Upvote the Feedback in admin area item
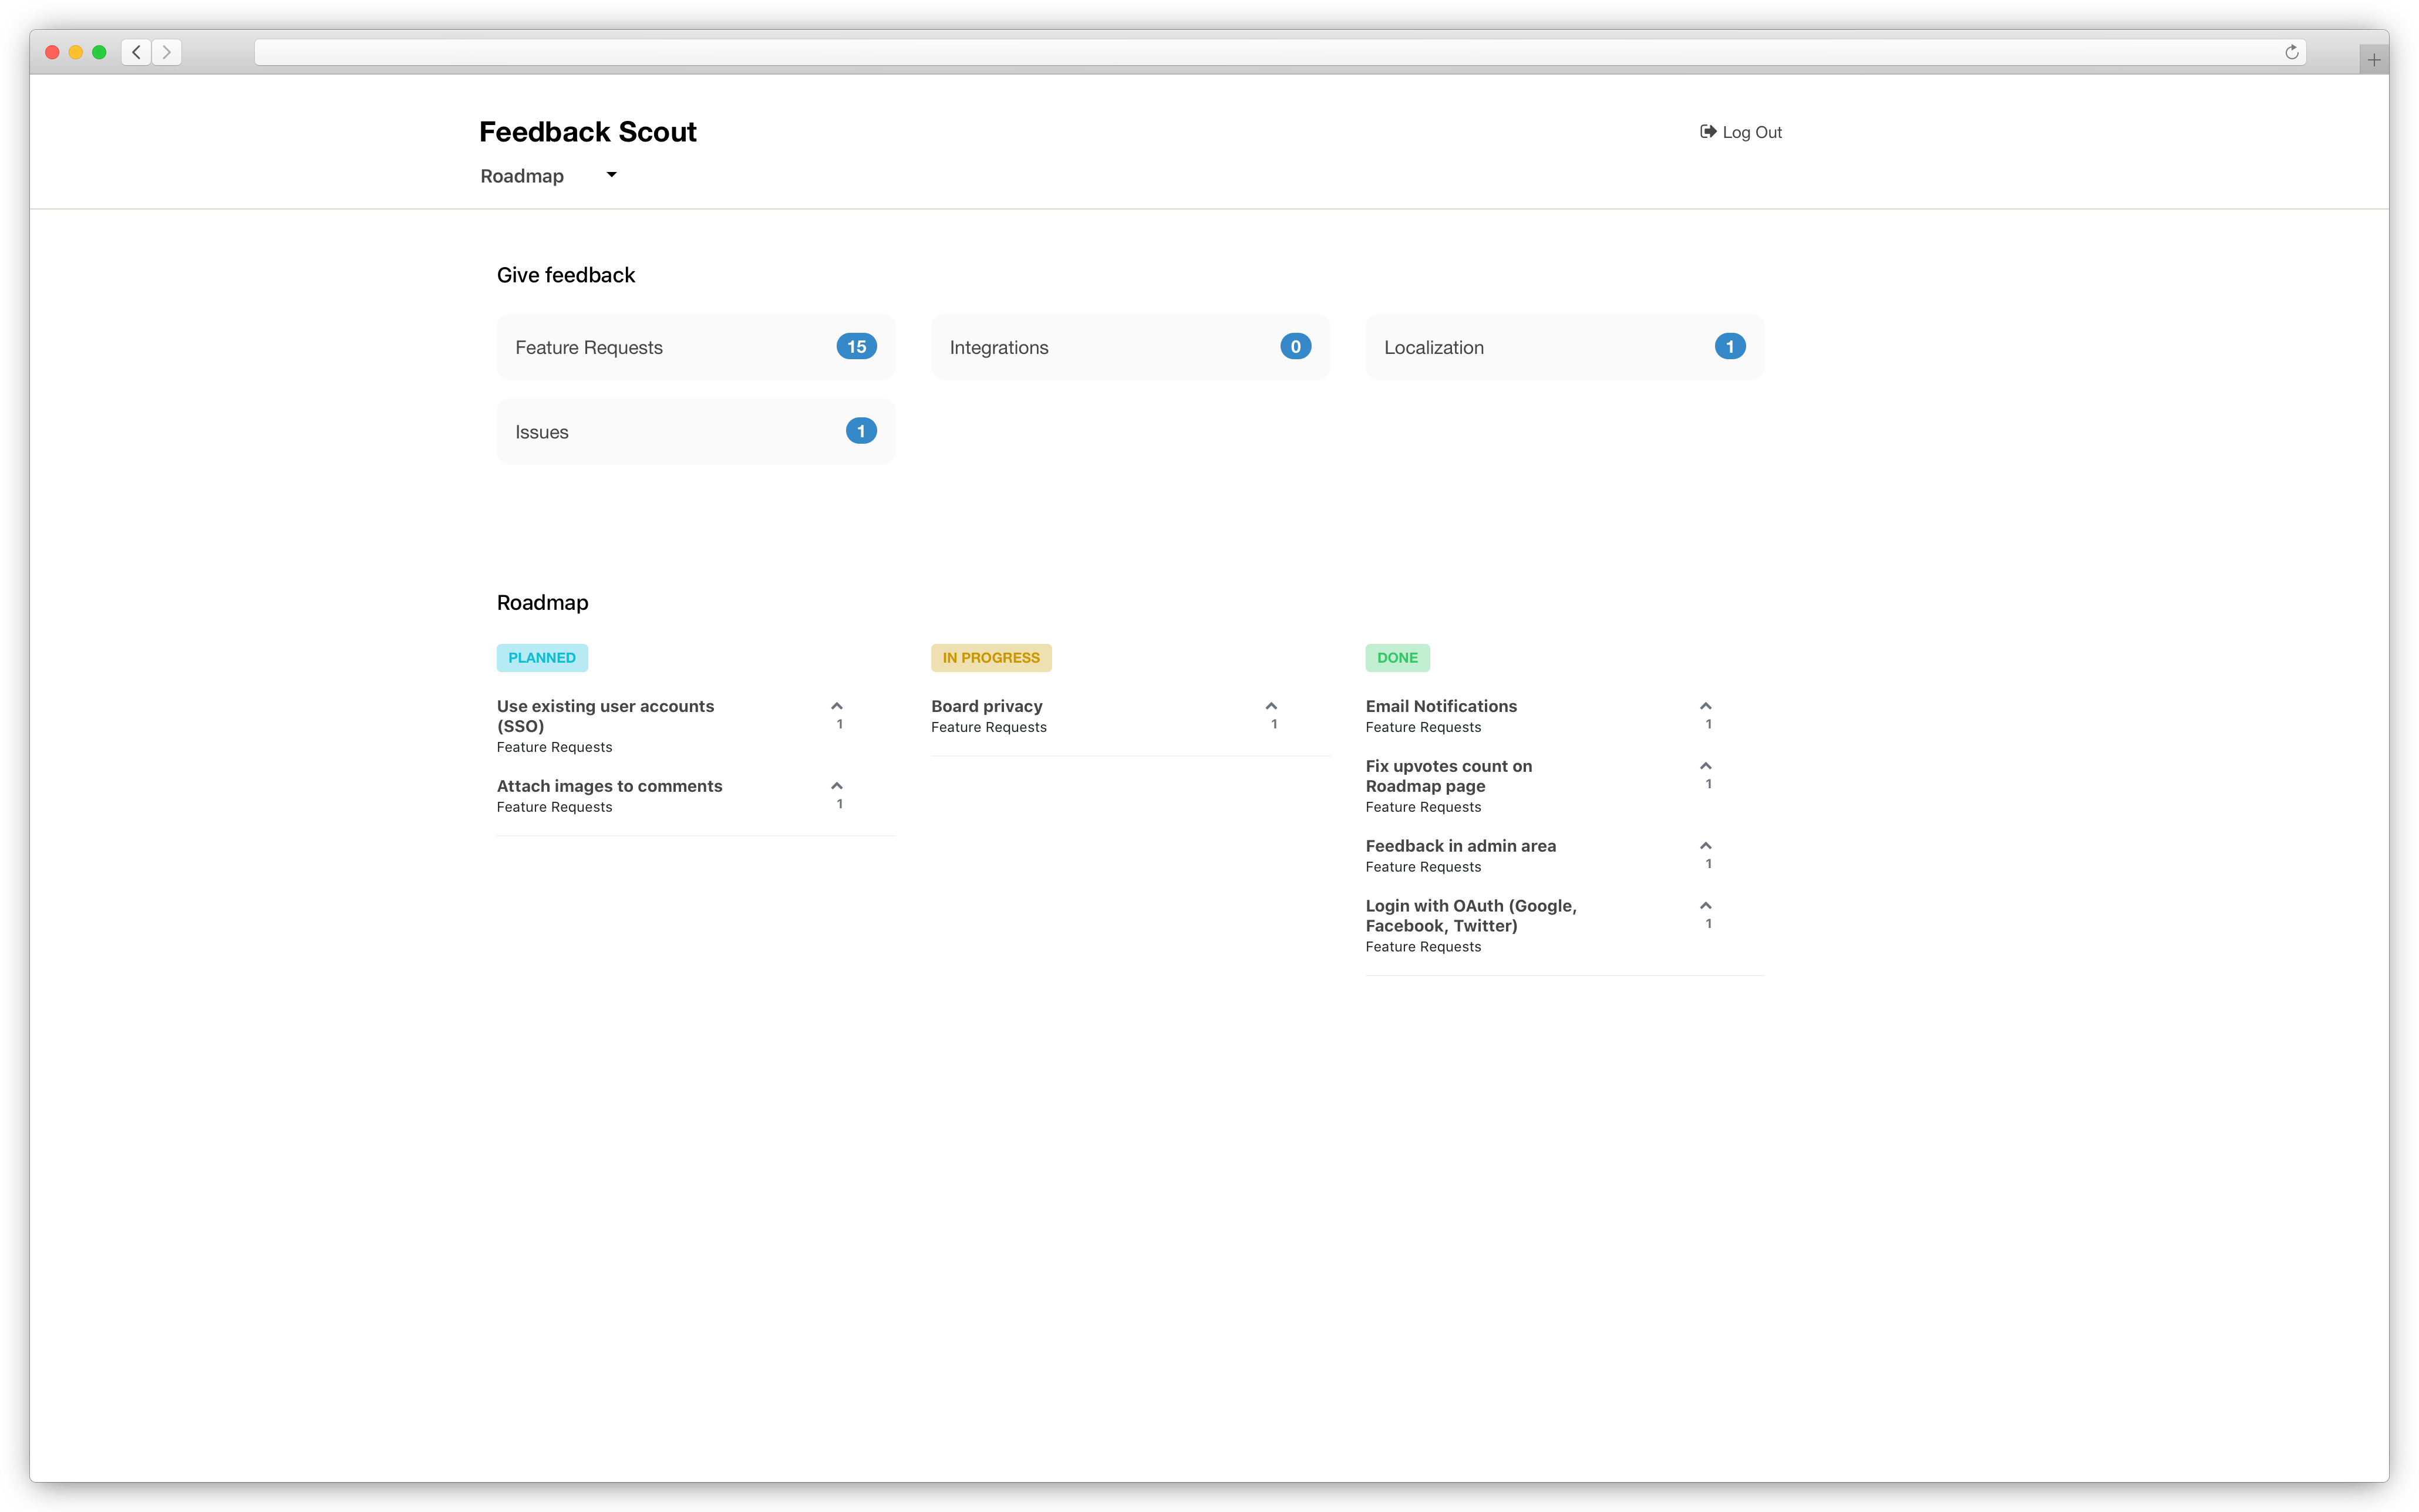The height and width of the screenshot is (1512, 2419). [x=1706, y=846]
